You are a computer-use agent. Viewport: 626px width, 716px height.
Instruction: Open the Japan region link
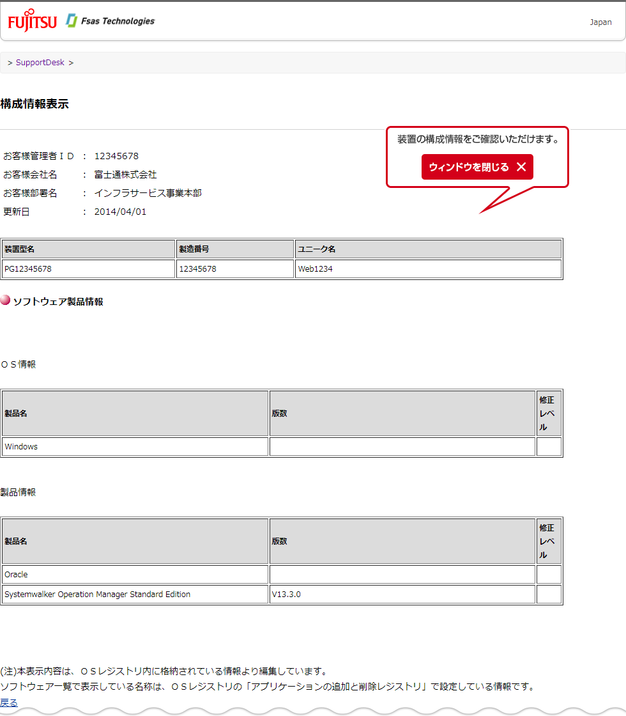coord(600,22)
